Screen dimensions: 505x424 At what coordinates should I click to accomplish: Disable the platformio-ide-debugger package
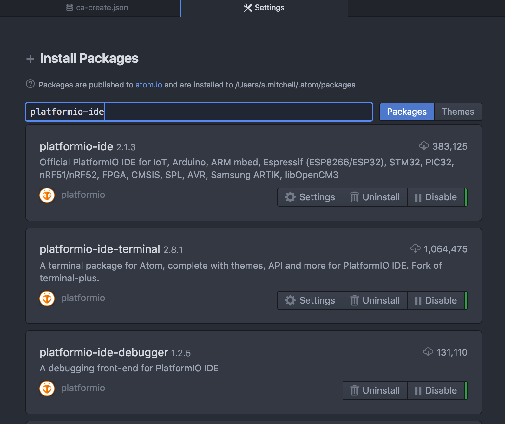pos(436,390)
